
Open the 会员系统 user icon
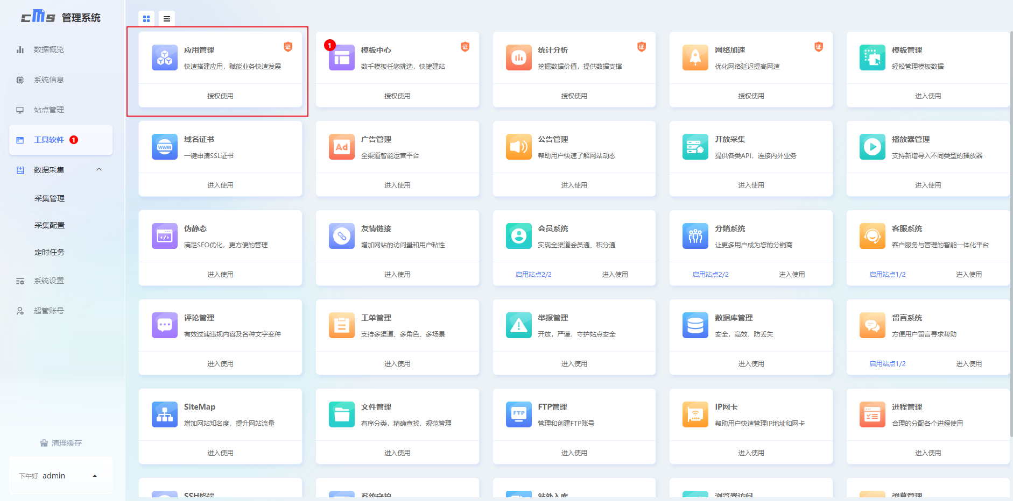pos(519,236)
